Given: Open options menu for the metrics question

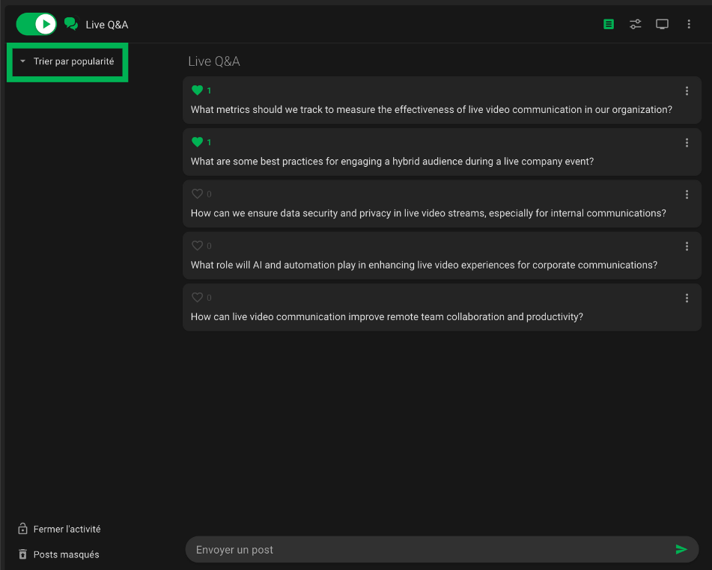Looking at the screenshot, I should pos(687,91).
